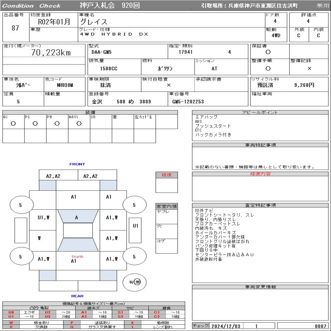Click the chassis number GM5-1202253
Image resolution: width=331 pixels, height=331 pixels.
click(x=188, y=101)
